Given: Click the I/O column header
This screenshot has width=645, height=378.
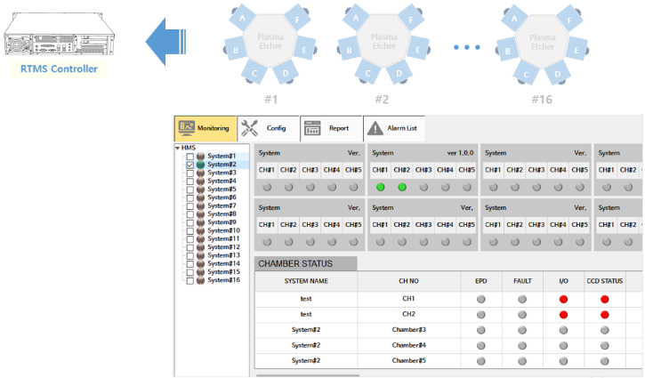Looking at the screenshot, I should click(x=563, y=281).
